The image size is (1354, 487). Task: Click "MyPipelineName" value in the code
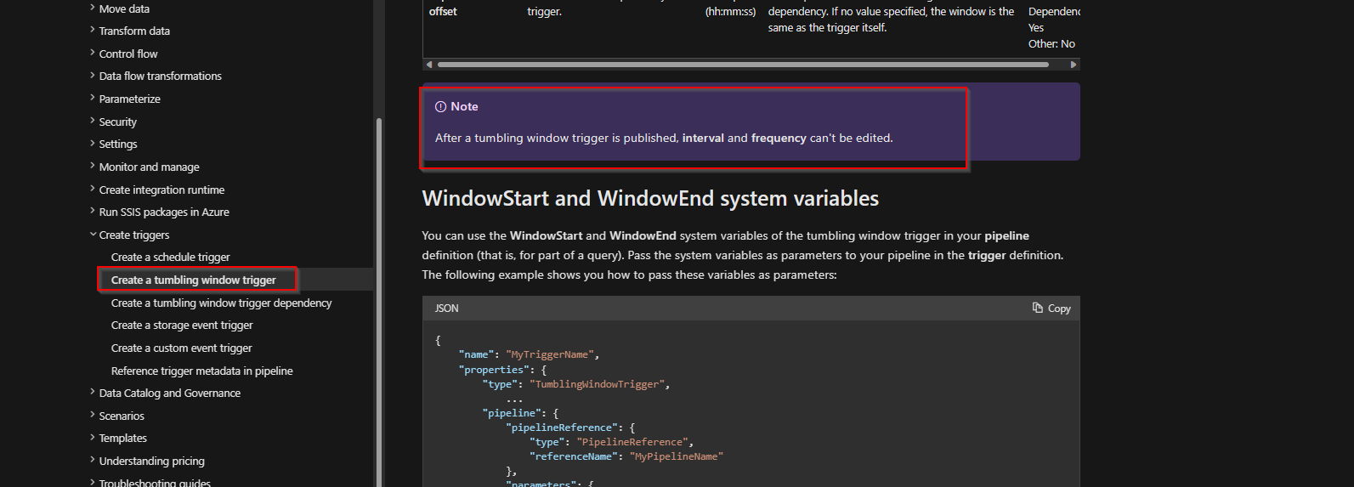(x=677, y=456)
